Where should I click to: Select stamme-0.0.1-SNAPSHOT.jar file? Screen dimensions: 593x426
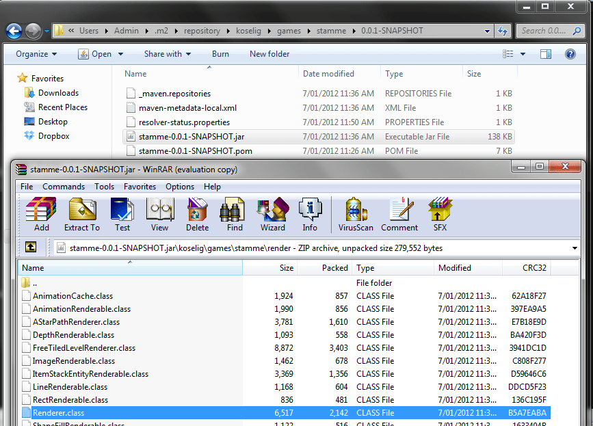click(x=319, y=137)
